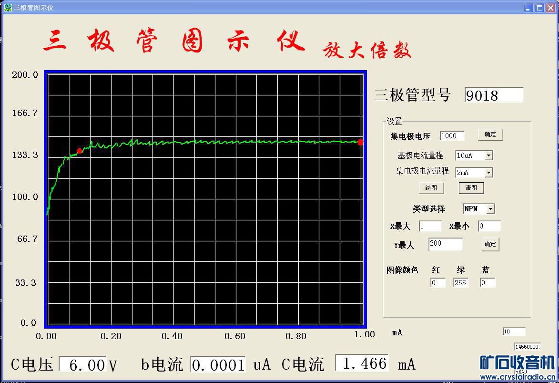Click 确定 next to Y最大 field

[x=490, y=244]
